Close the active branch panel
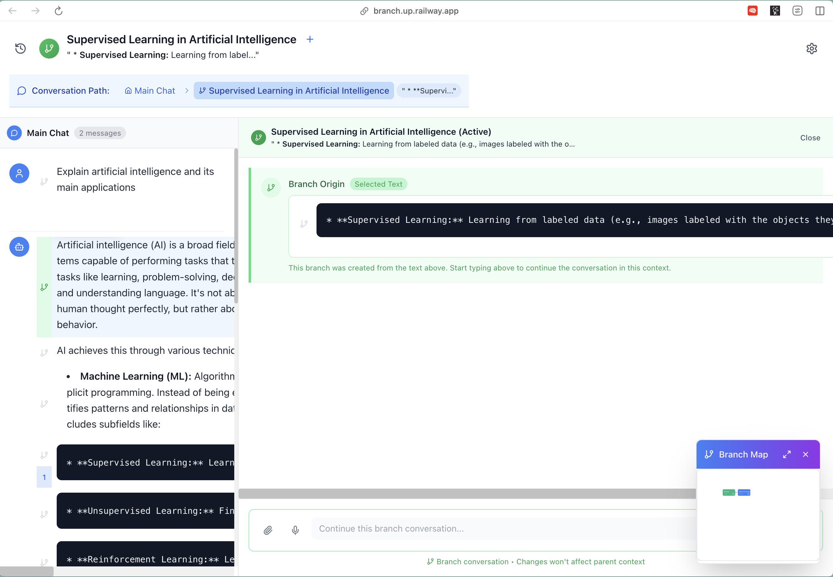Image resolution: width=833 pixels, height=577 pixels. (x=810, y=138)
